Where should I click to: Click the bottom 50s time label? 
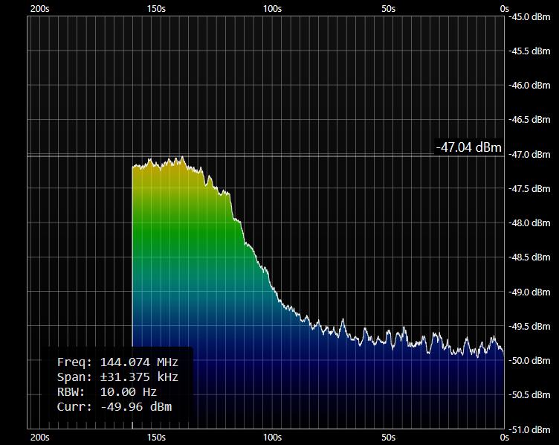tap(388, 438)
